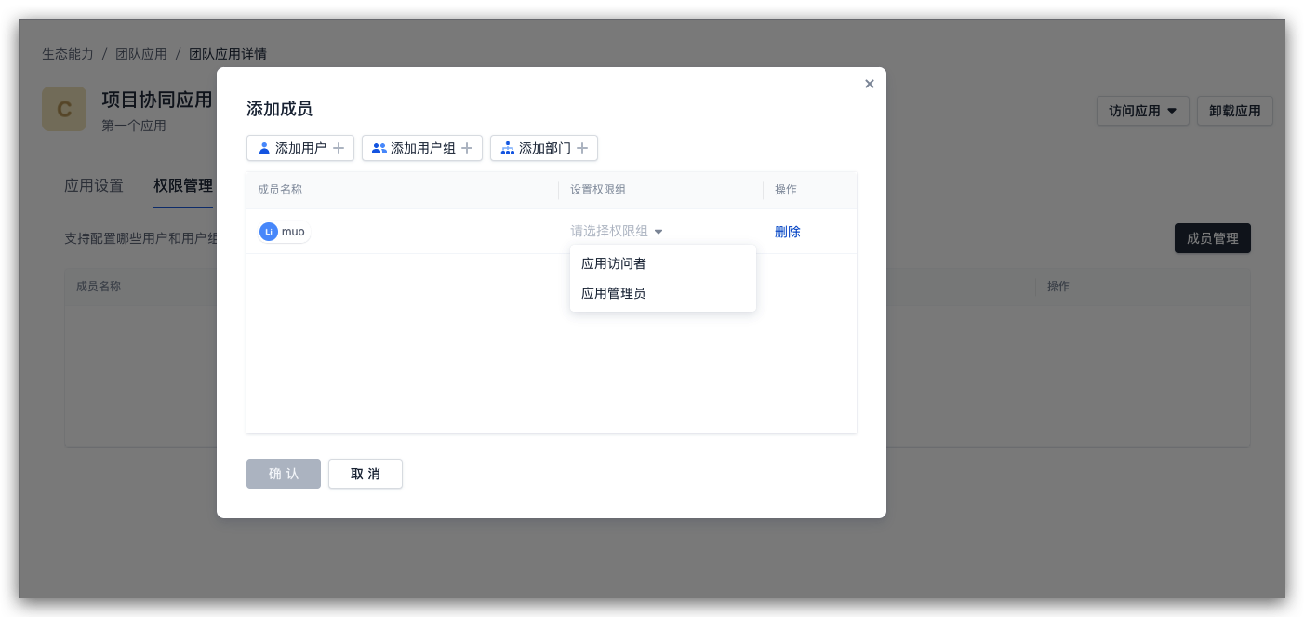Click the 卸载应用 button
The width and height of the screenshot is (1304, 617).
[1235, 111]
